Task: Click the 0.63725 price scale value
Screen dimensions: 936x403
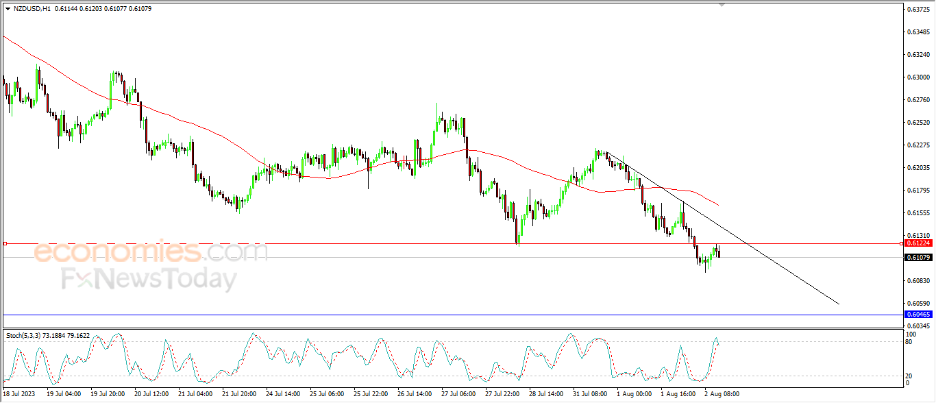Action: click(918, 9)
